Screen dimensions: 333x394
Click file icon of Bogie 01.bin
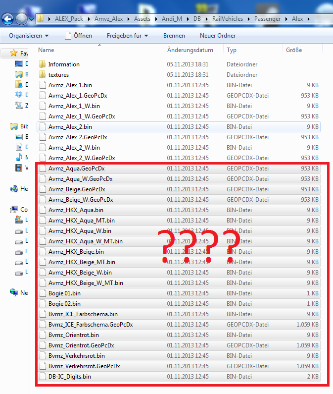click(43, 293)
